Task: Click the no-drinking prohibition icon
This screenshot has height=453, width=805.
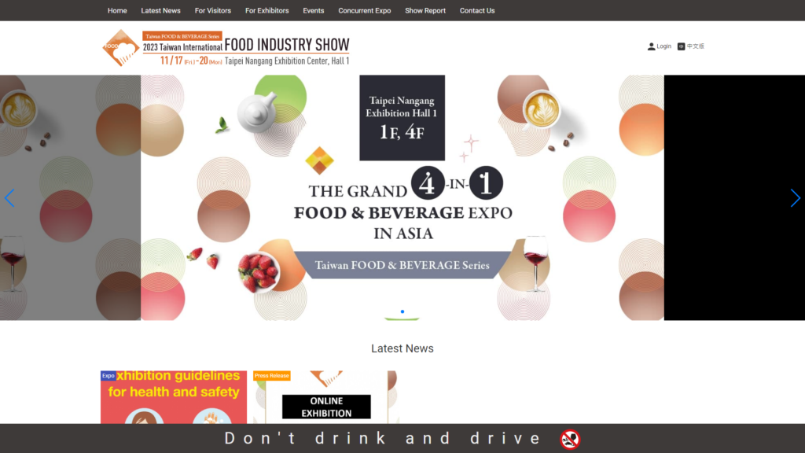Action: click(x=568, y=438)
